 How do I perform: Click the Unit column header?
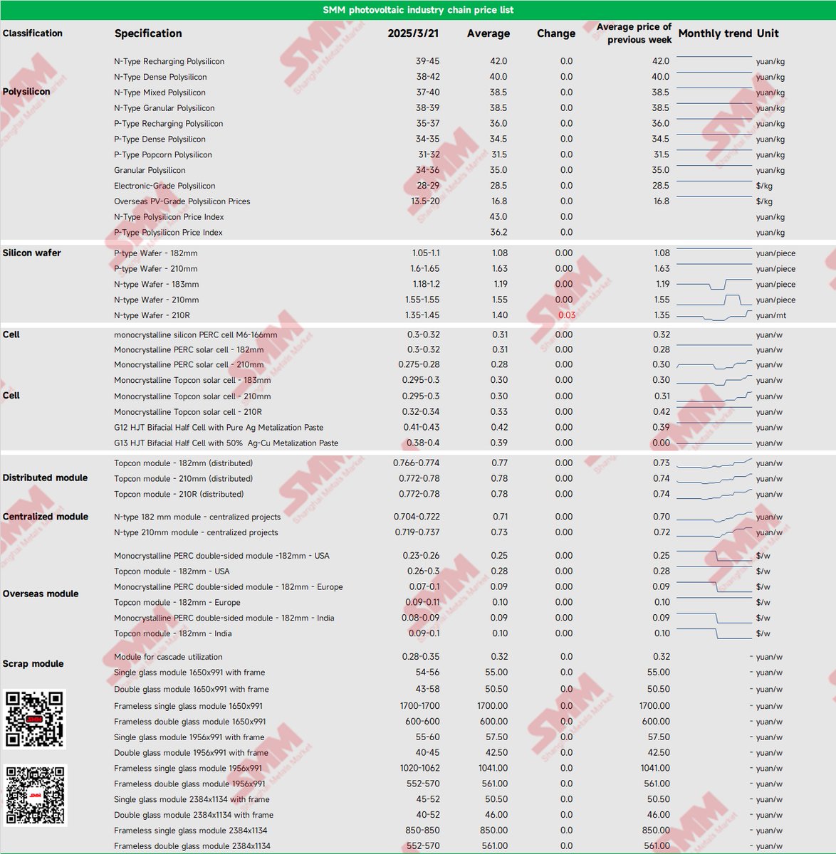(769, 33)
